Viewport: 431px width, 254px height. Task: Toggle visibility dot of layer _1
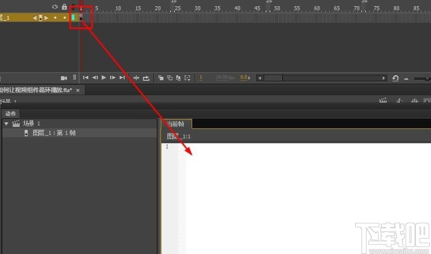pyautogui.click(x=55, y=18)
